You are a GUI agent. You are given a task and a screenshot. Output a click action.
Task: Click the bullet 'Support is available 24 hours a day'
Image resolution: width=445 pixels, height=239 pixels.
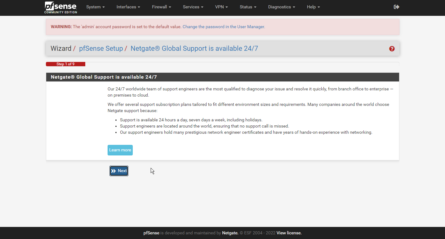point(191,120)
